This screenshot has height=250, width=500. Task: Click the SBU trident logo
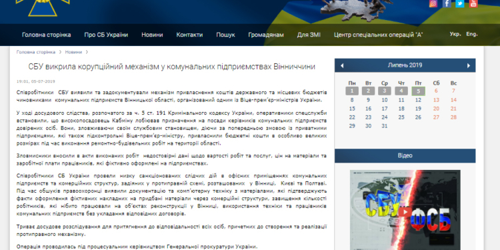click(43, 7)
